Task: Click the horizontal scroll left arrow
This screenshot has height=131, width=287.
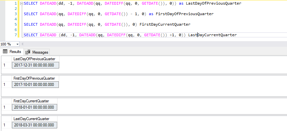Action: click(x=22, y=44)
